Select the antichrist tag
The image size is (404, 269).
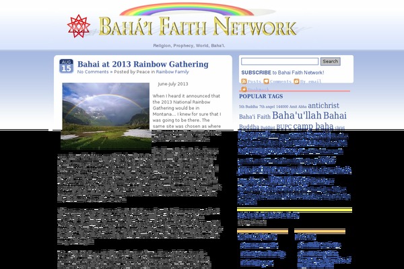tap(323, 106)
